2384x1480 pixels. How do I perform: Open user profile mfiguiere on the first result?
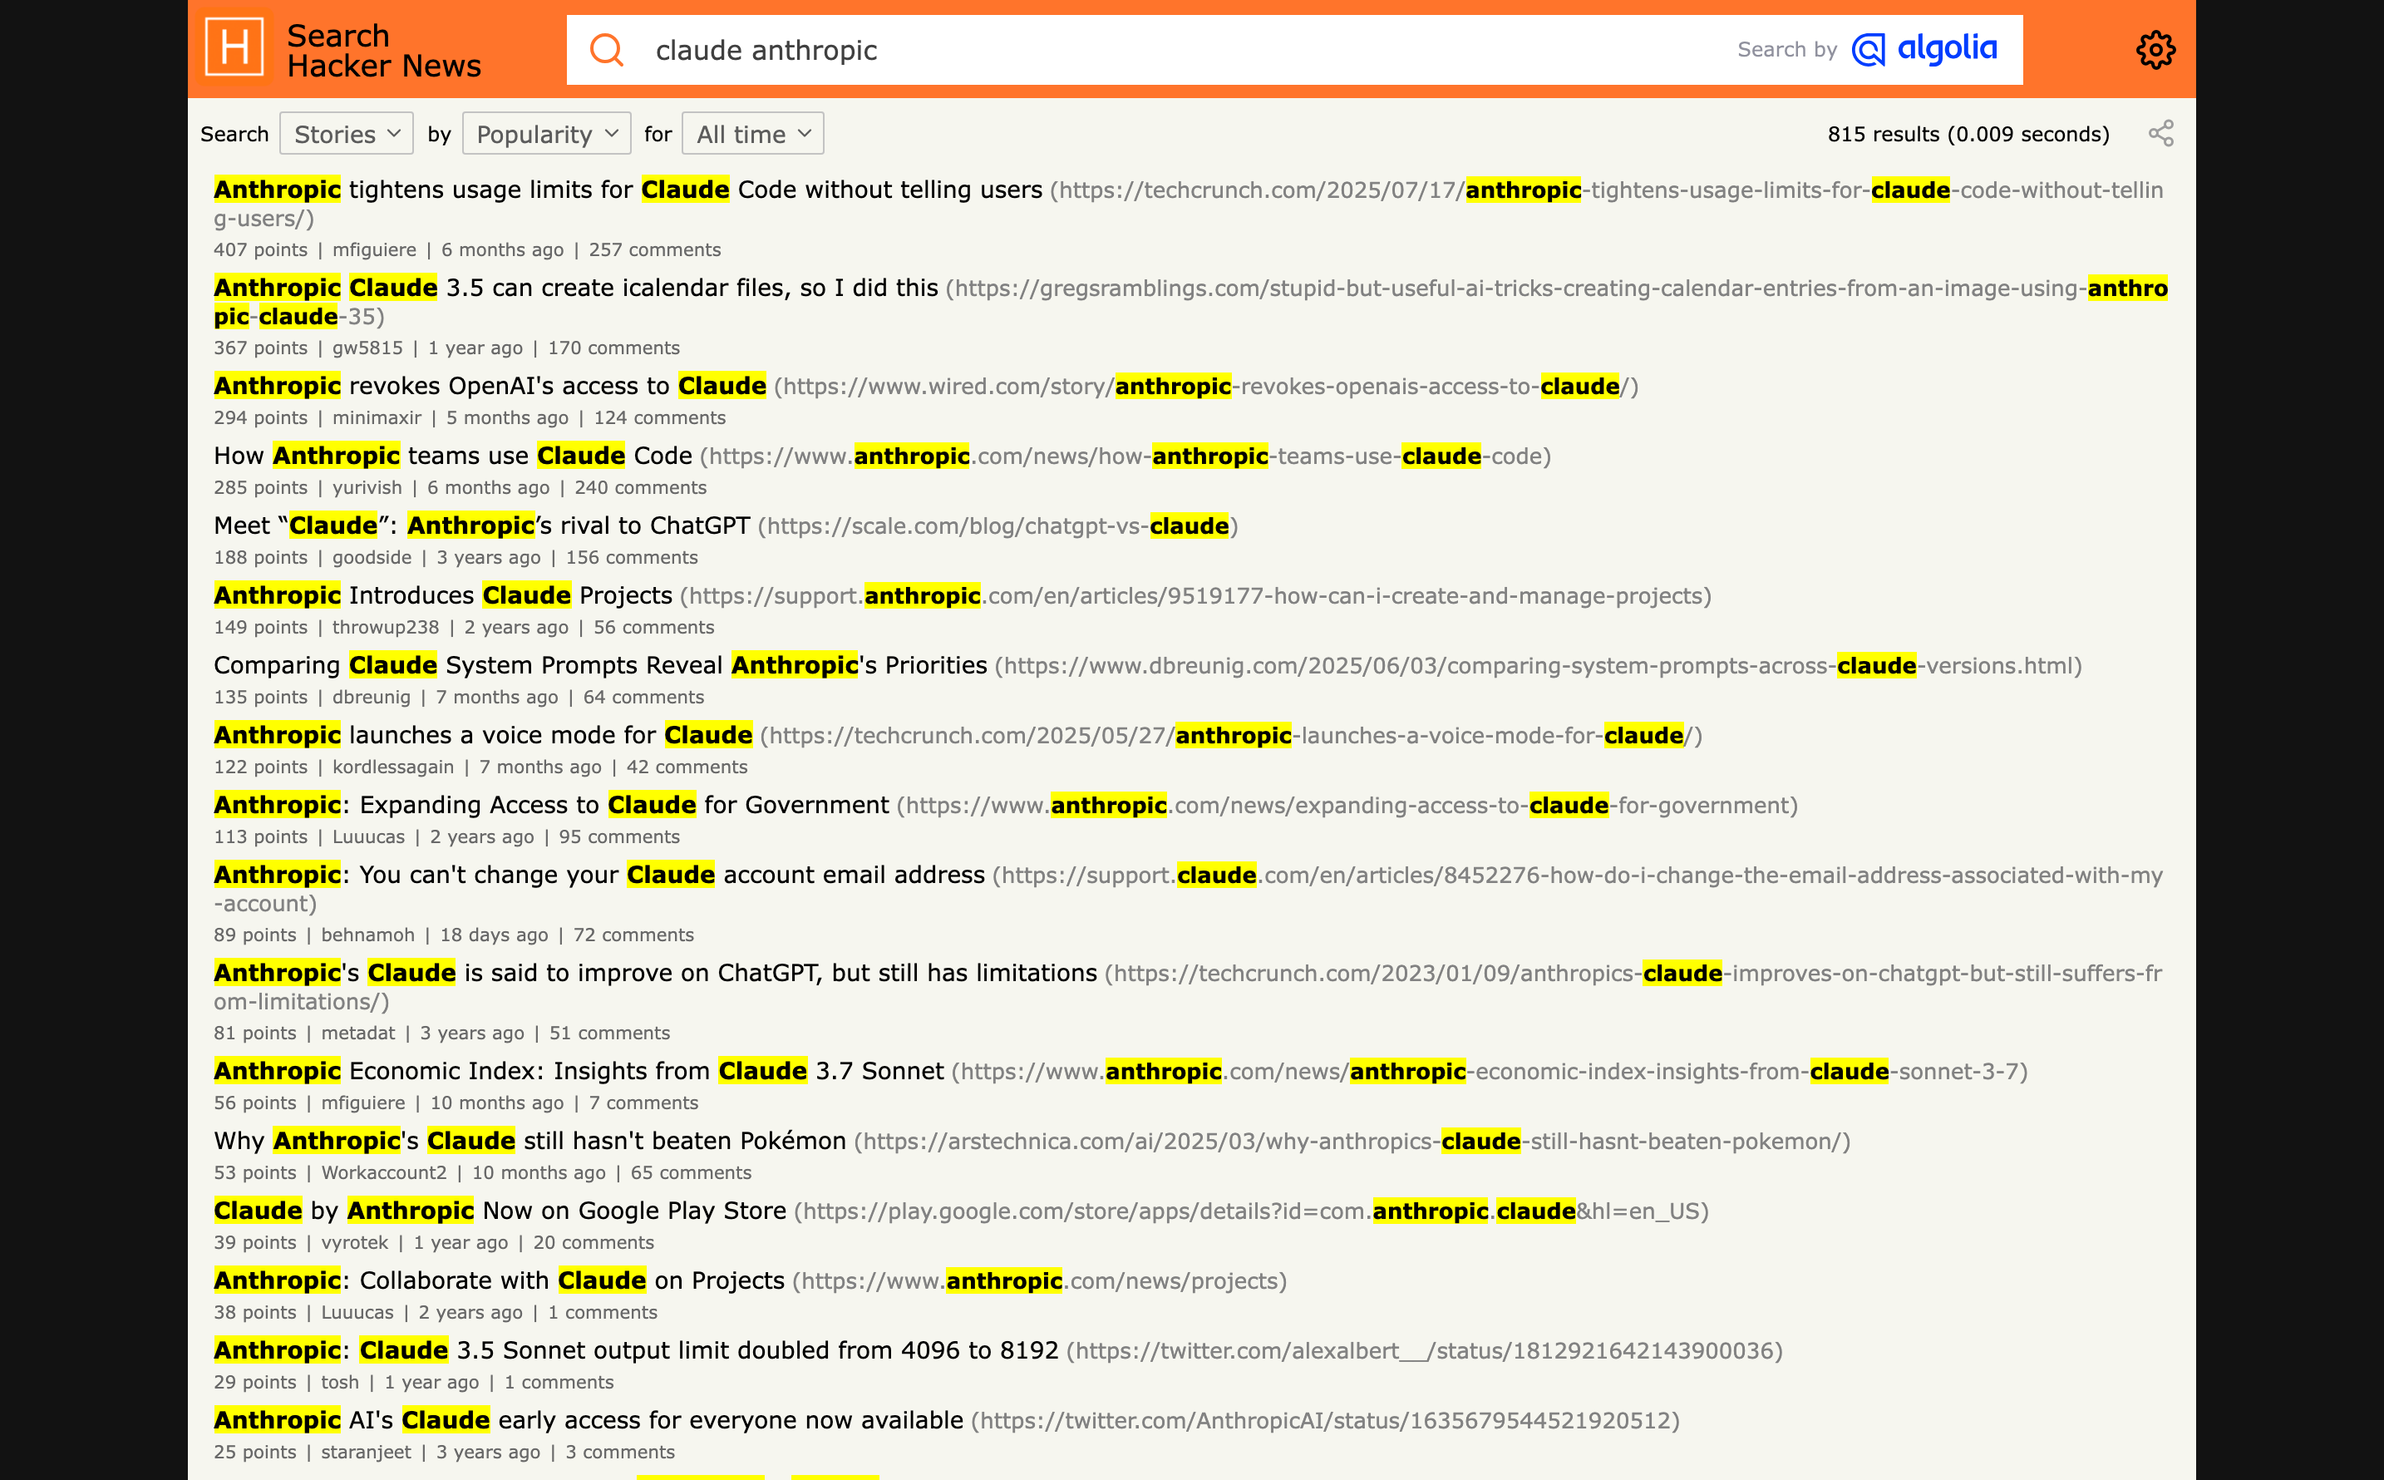tap(374, 249)
